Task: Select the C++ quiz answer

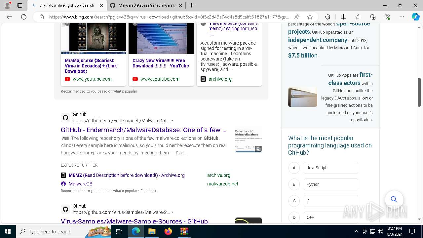Action: (x=331, y=217)
